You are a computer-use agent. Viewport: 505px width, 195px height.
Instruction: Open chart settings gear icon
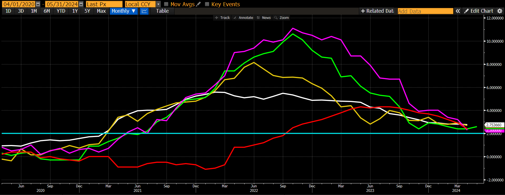[500, 11]
